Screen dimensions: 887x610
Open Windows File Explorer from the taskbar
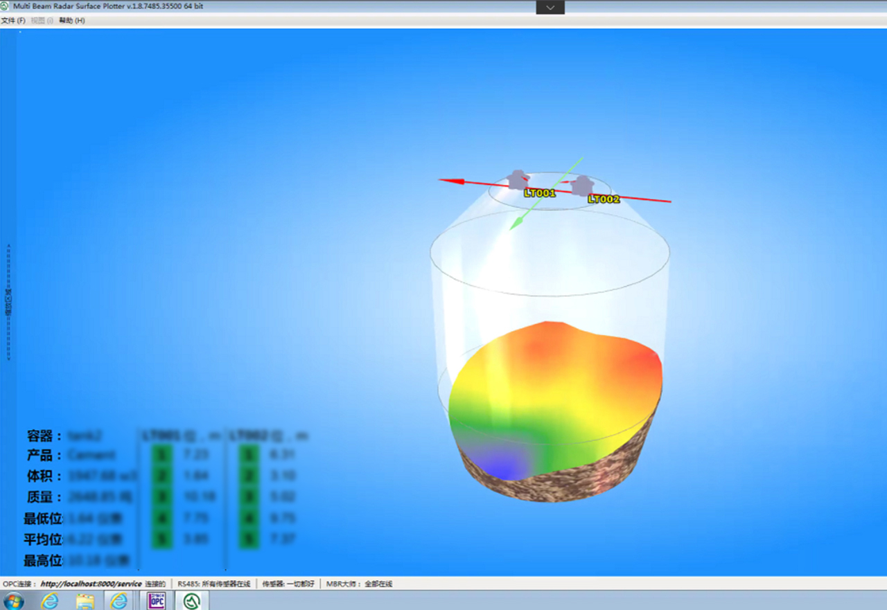85,600
